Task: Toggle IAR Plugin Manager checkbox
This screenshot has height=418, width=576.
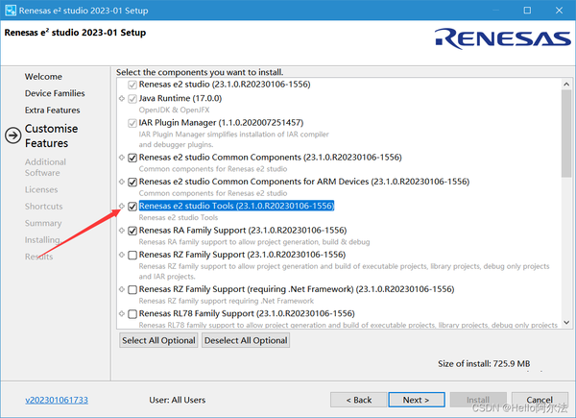Action: tap(132, 123)
